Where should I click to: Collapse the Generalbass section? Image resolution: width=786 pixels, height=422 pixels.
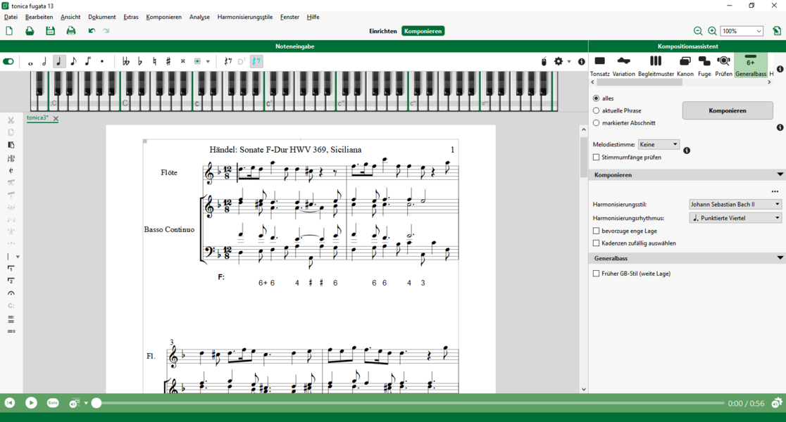point(780,258)
